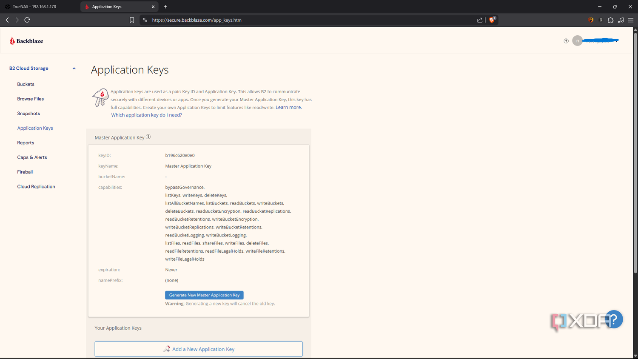Open the extensions puzzle icon

pos(611,20)
